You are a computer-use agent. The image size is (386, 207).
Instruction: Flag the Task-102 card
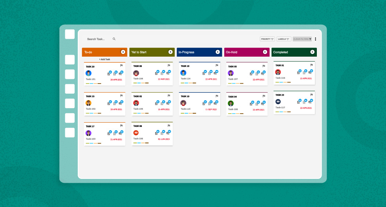tap(122, 96)
